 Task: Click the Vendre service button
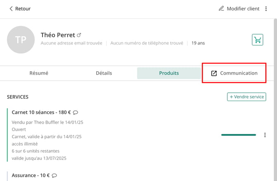(x=247, y=97)
